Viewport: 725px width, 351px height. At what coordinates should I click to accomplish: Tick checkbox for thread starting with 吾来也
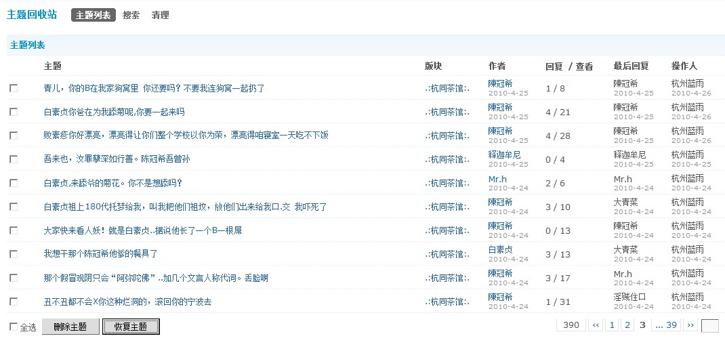click(x=14, y=159)
